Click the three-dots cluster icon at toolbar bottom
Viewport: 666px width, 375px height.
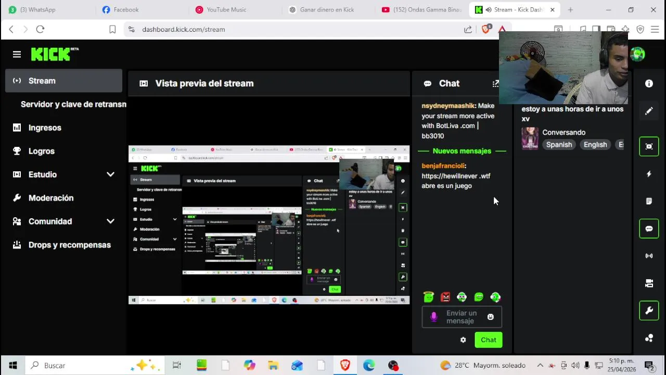[x=649, y=338]
